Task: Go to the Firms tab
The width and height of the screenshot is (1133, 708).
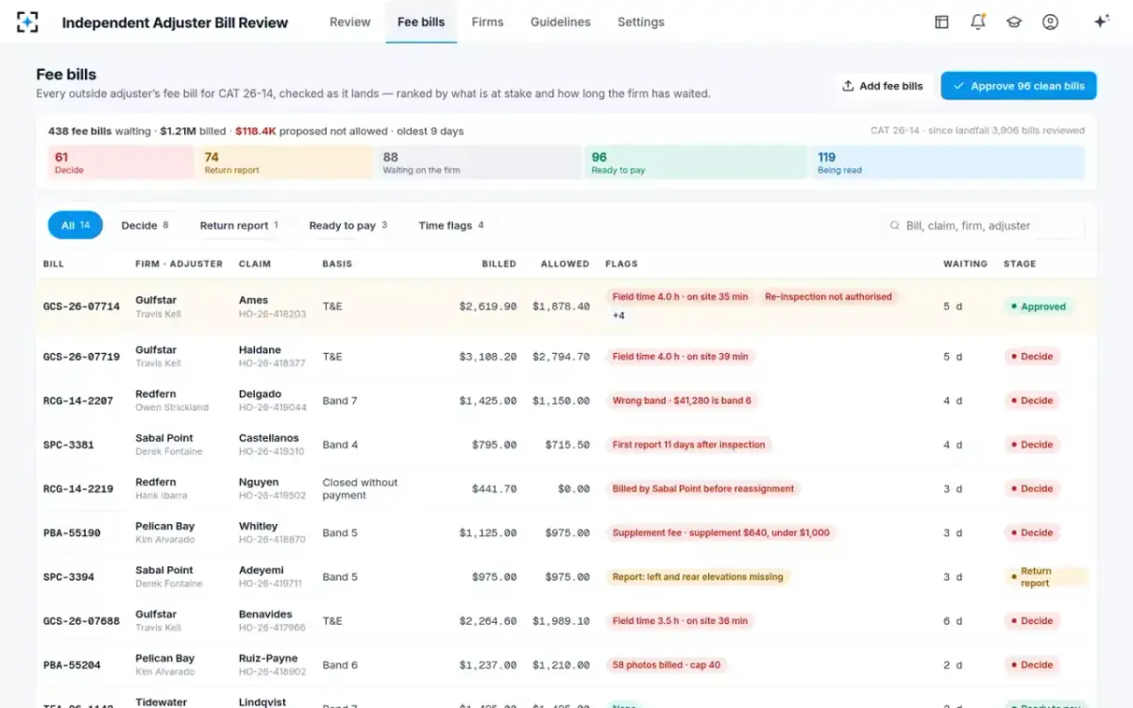Action: click(487, 22)
